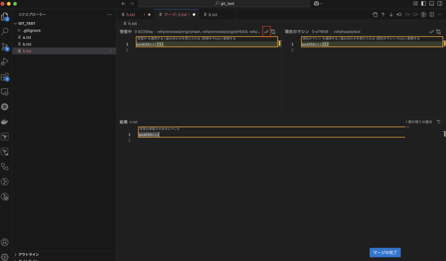This screenshot has height=261, width=446.
Task: Click the 1 個の残りの競合 counter
Action: pos(419,122)
